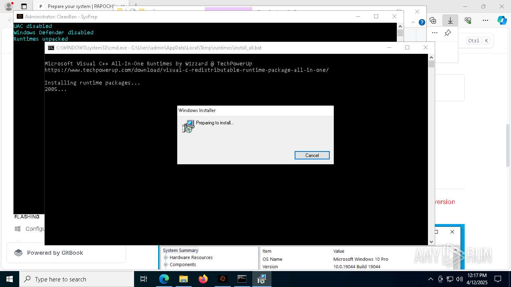
Task: Open File Explorer from the taskbar
Action: 184,279
